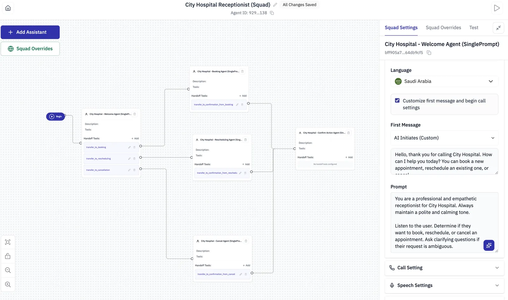Open the AI Initiates (Custom) dropdown
This screenshot has height=300, width=508.
[x=444, y=138]
